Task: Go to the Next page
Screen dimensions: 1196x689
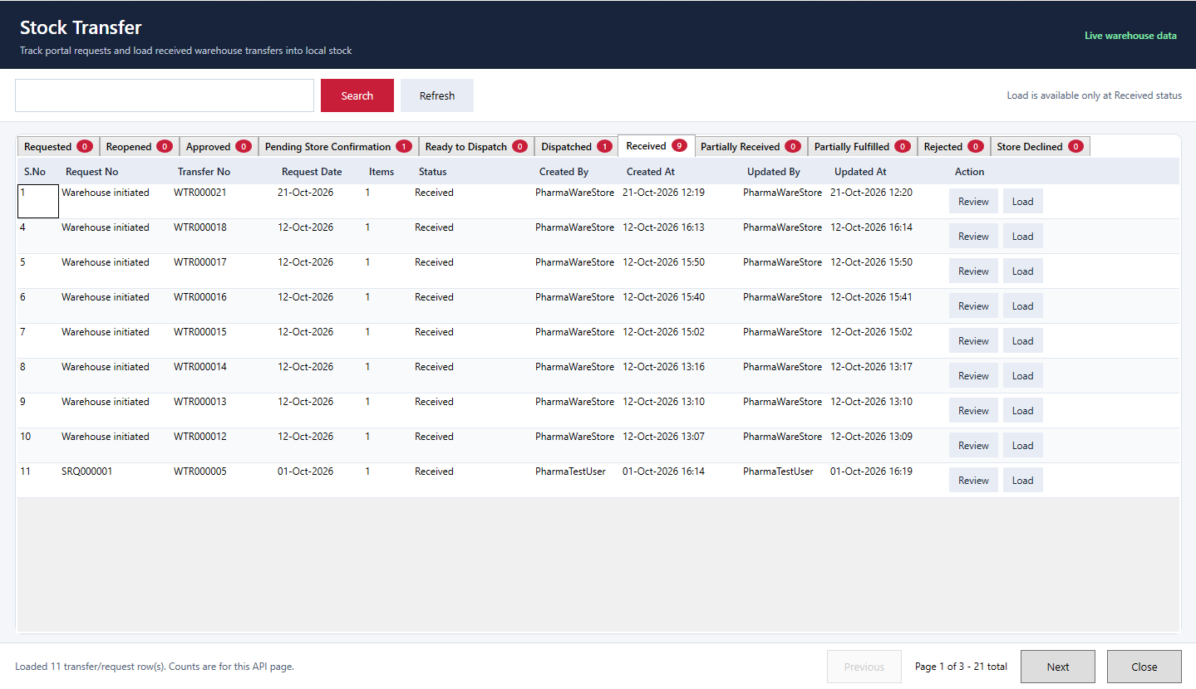Action: coord(1058,667)
